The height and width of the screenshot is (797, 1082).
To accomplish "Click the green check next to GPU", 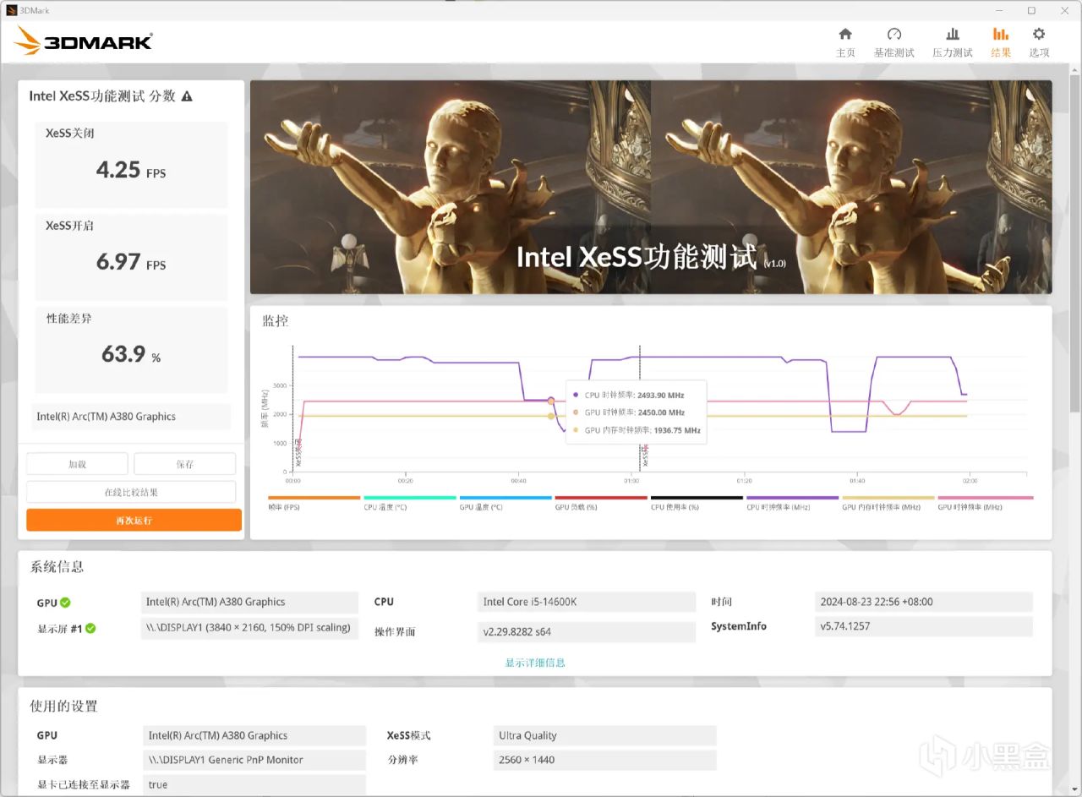I will (65, 603).
